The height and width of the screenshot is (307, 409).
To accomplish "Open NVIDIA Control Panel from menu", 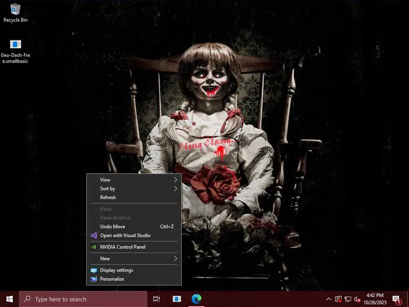I will (x=134, y=247).
